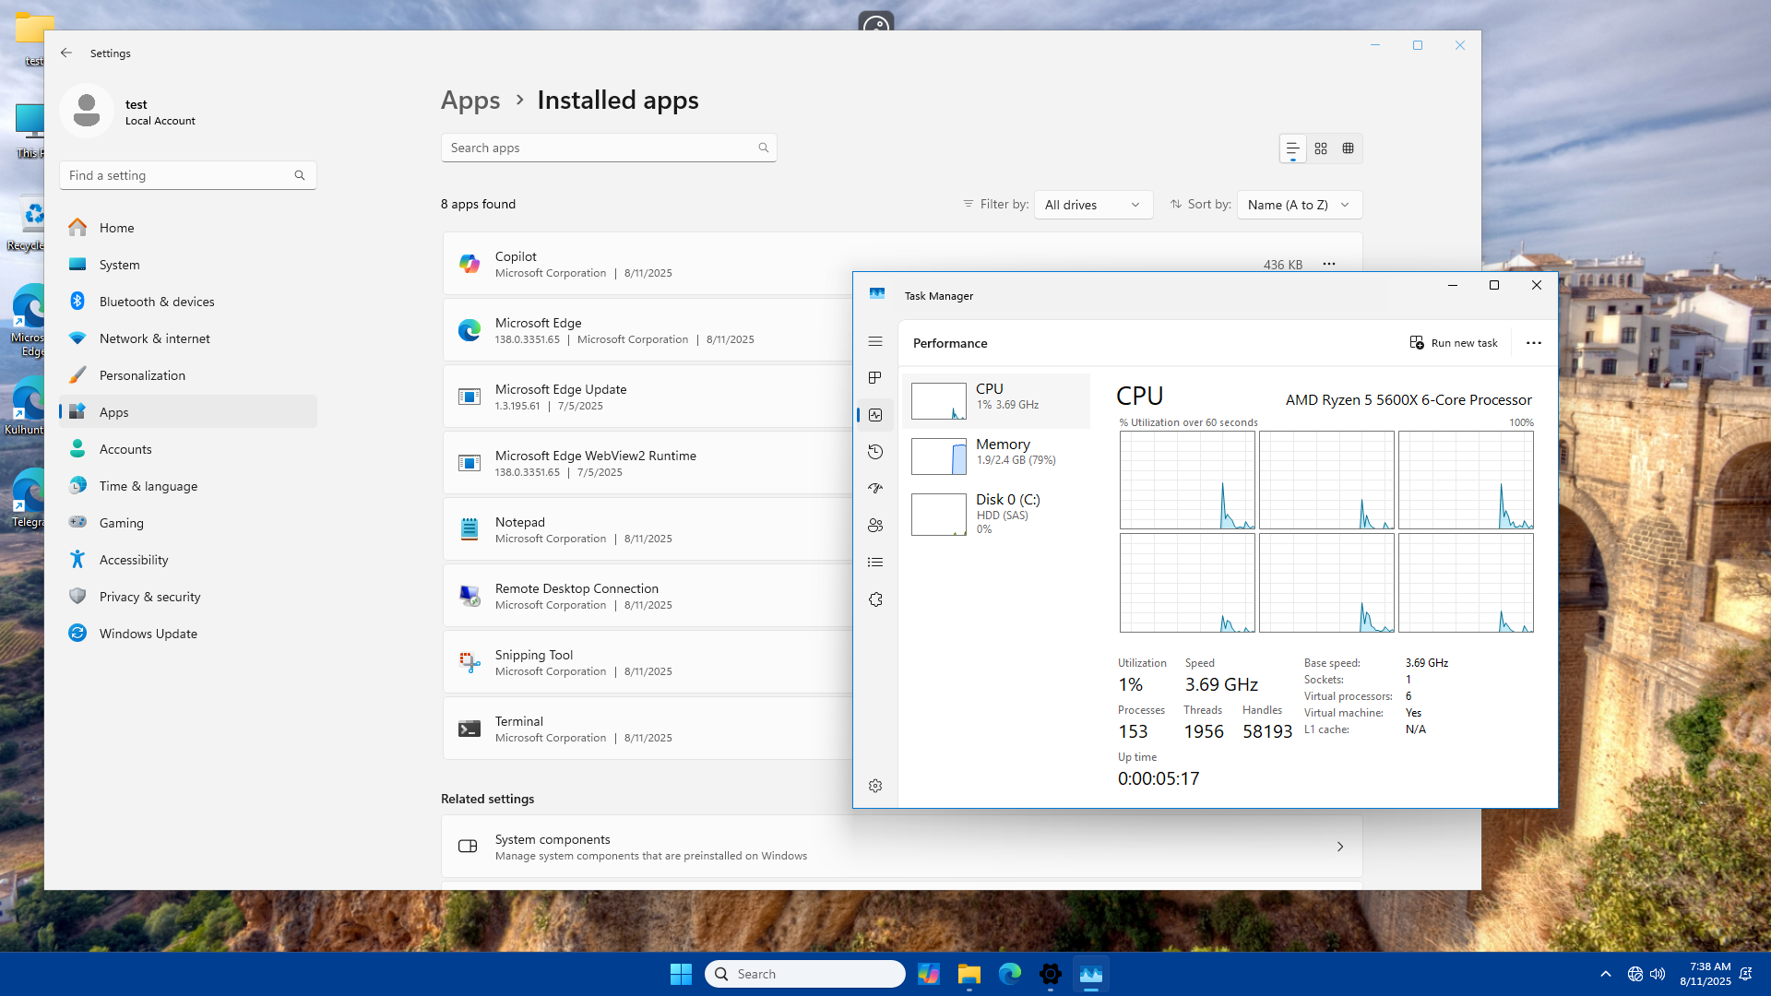Viewport: 1771px width, 996px height.
Task: Switch to Settings via taskbar icon
Action: pos(1051,974)
